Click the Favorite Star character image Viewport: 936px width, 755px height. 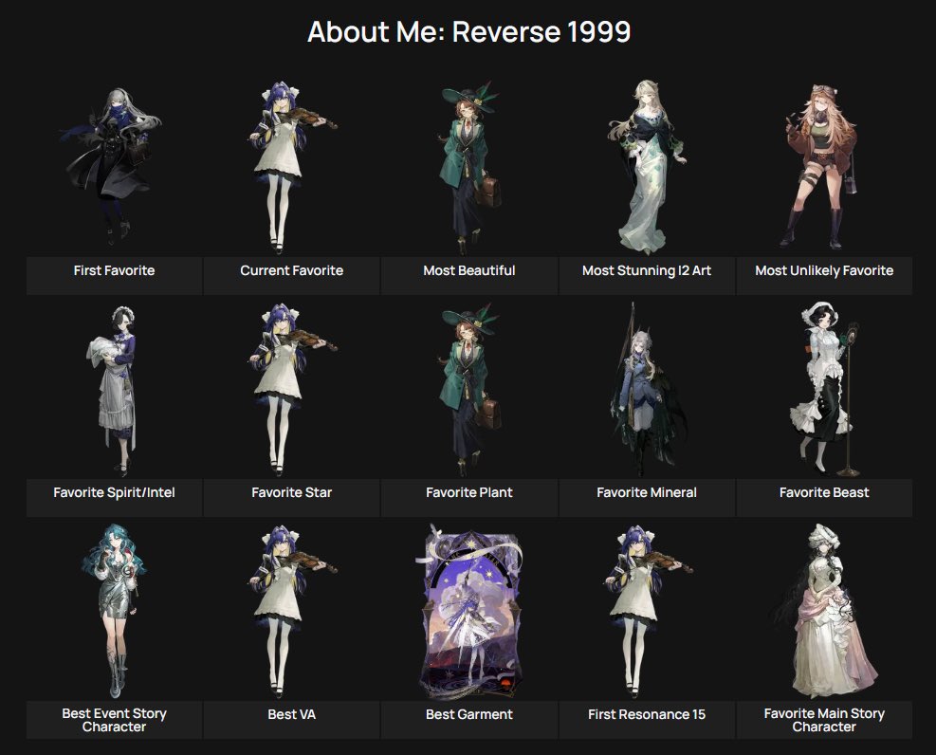pos(292,390)
